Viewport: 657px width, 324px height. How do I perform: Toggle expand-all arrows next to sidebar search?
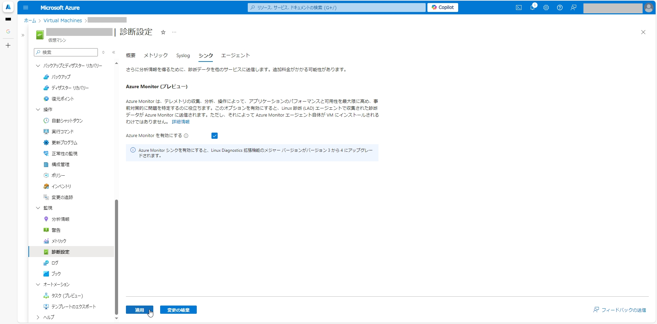[103, 52]
